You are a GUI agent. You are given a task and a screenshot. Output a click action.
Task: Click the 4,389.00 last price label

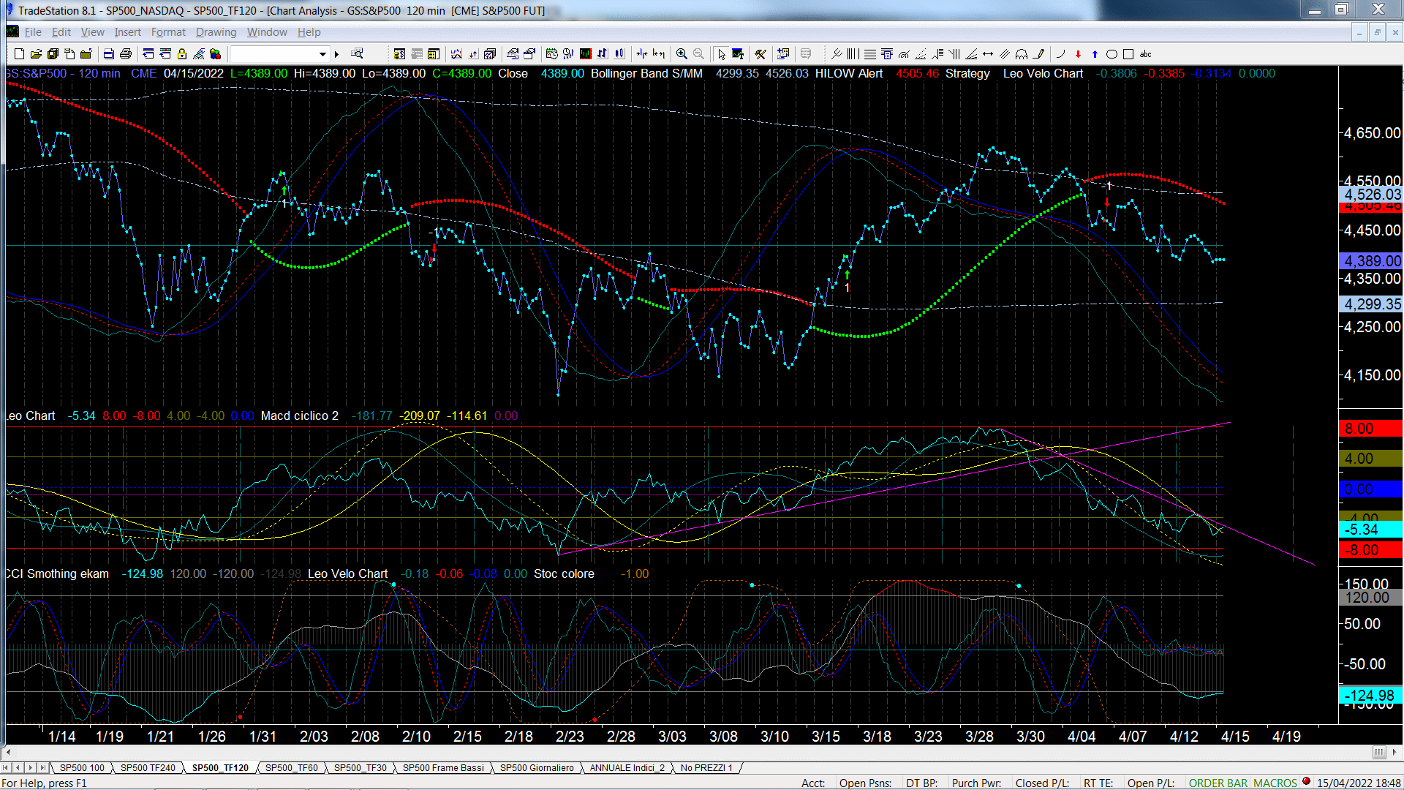tap(1370, 261)
